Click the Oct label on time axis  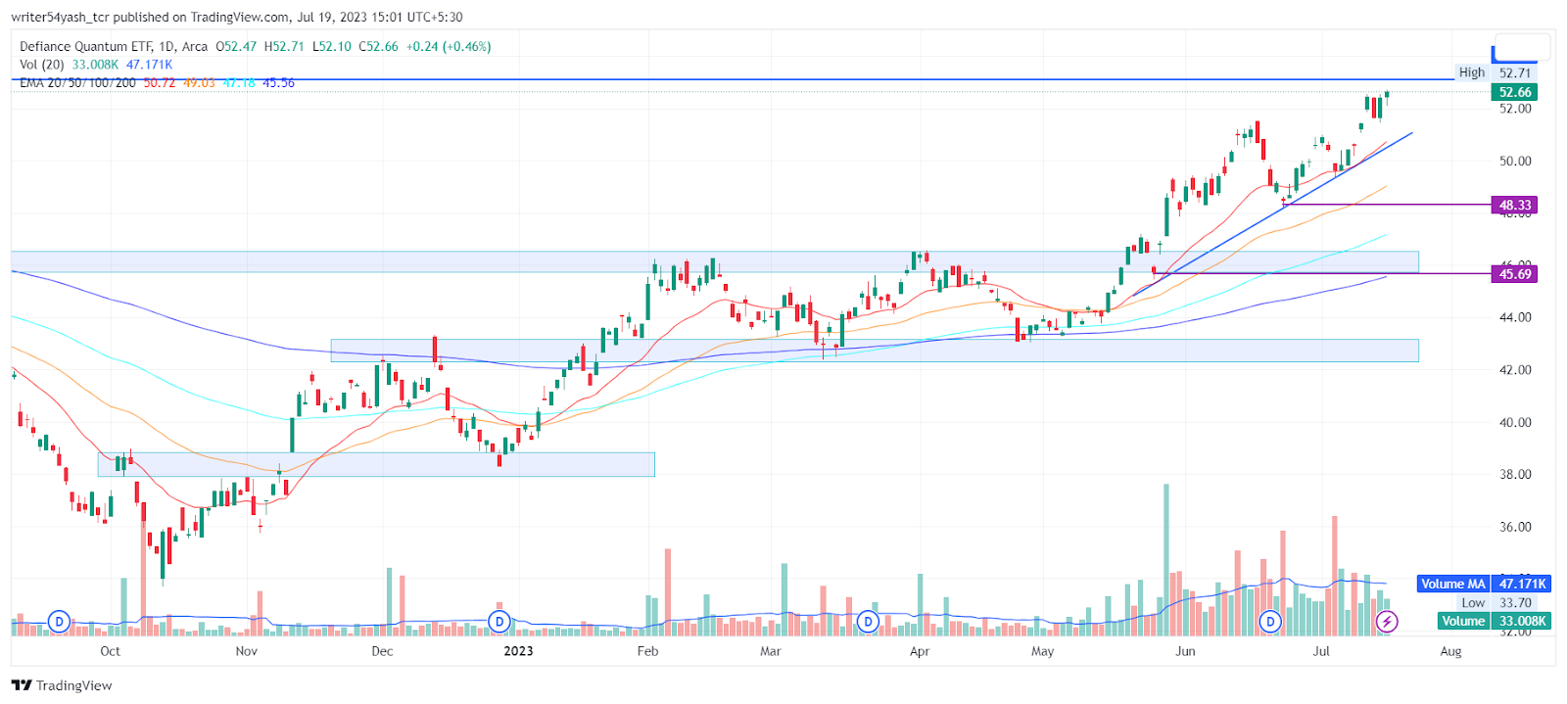click(x=111, y=651)
